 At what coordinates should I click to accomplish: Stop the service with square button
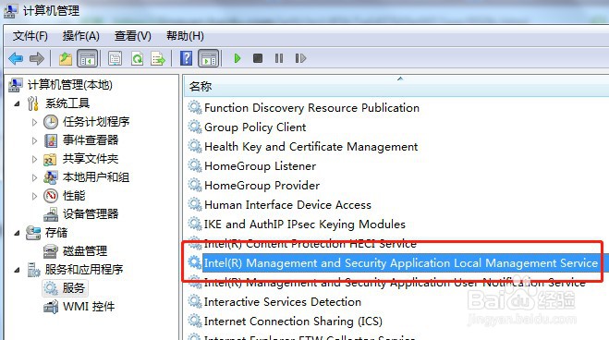pyautogui.click(x=258, y=58)
